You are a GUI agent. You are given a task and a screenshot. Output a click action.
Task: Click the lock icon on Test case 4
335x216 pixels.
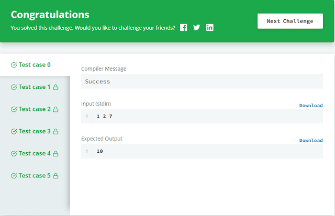55,154
